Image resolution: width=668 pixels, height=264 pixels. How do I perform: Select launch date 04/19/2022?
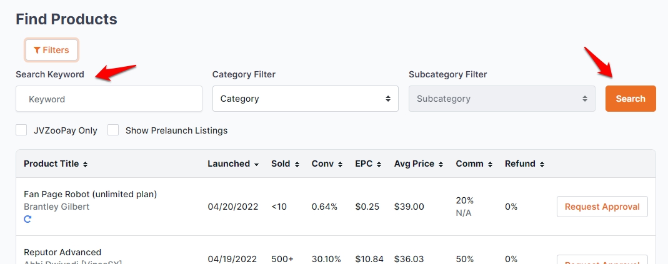coord(232,259)
